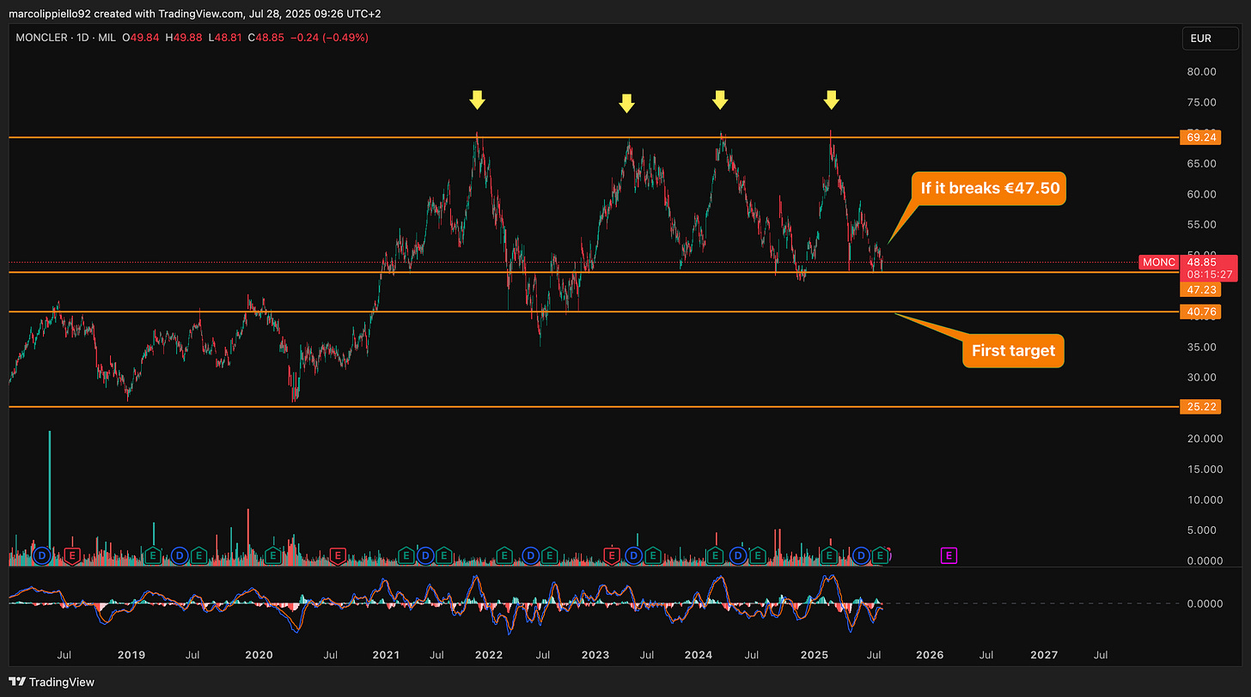The height and width of the screenshot is (697, 1251).
Task: Click the 2019 label on time axis
Action: pyautogui.click(x=131, y=654)
